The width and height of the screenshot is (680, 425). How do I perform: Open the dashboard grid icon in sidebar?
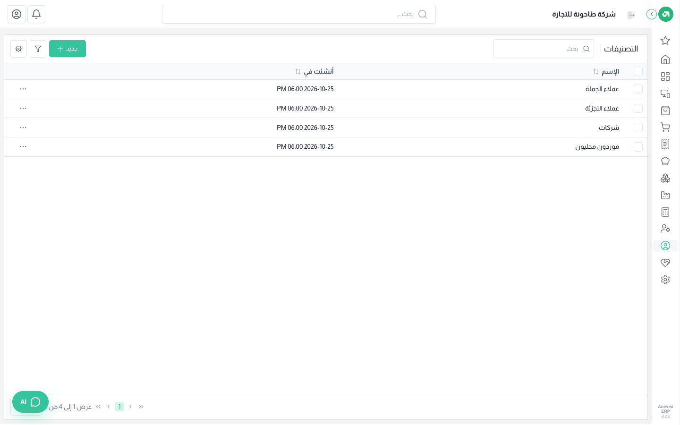click(x=665, y=76)
